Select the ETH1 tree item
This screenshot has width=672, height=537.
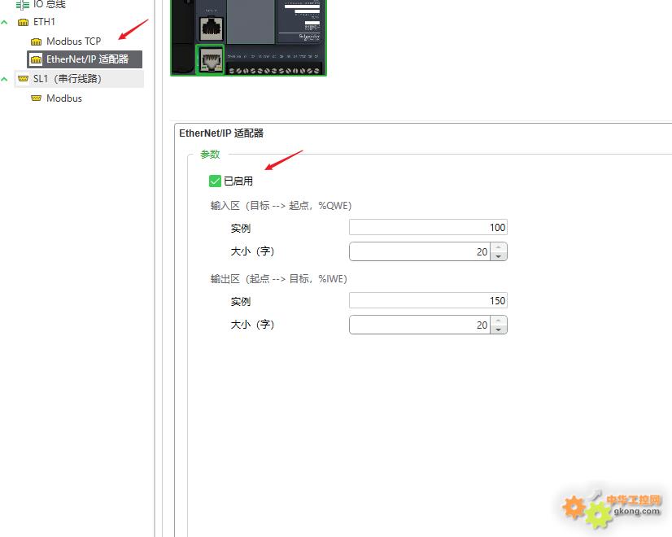click(x=44, y=22)
